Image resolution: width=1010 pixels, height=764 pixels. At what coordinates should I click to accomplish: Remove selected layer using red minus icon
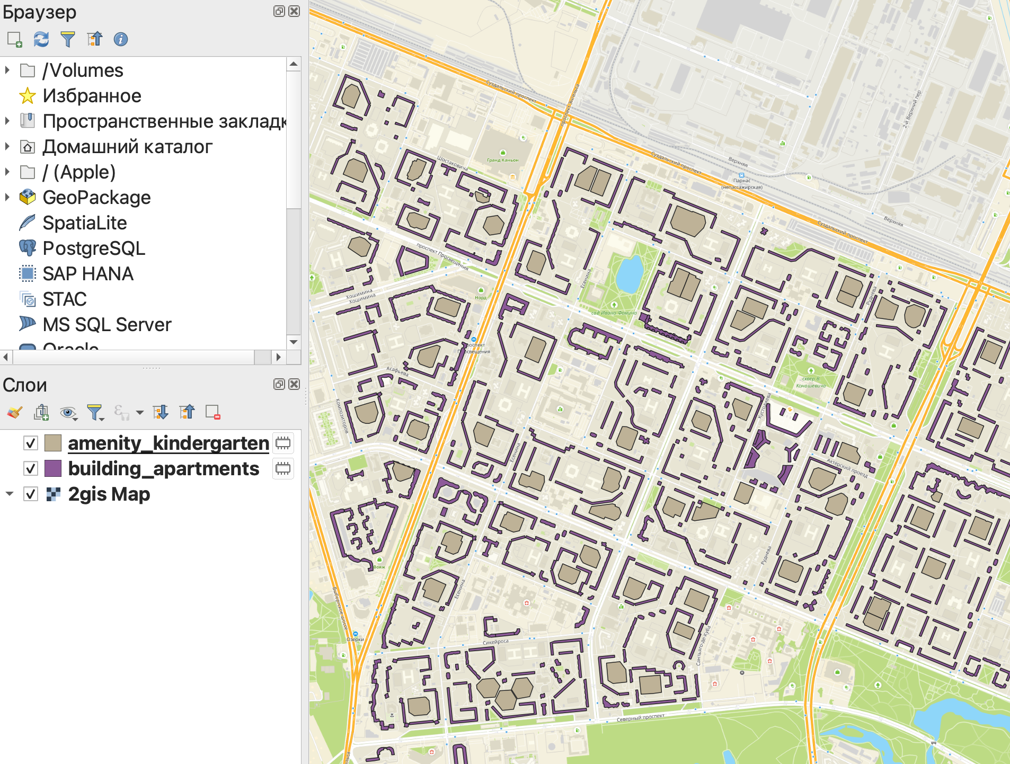click(213, 412)
